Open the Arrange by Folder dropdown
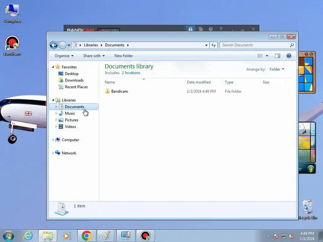 click(x=277, y=69)
